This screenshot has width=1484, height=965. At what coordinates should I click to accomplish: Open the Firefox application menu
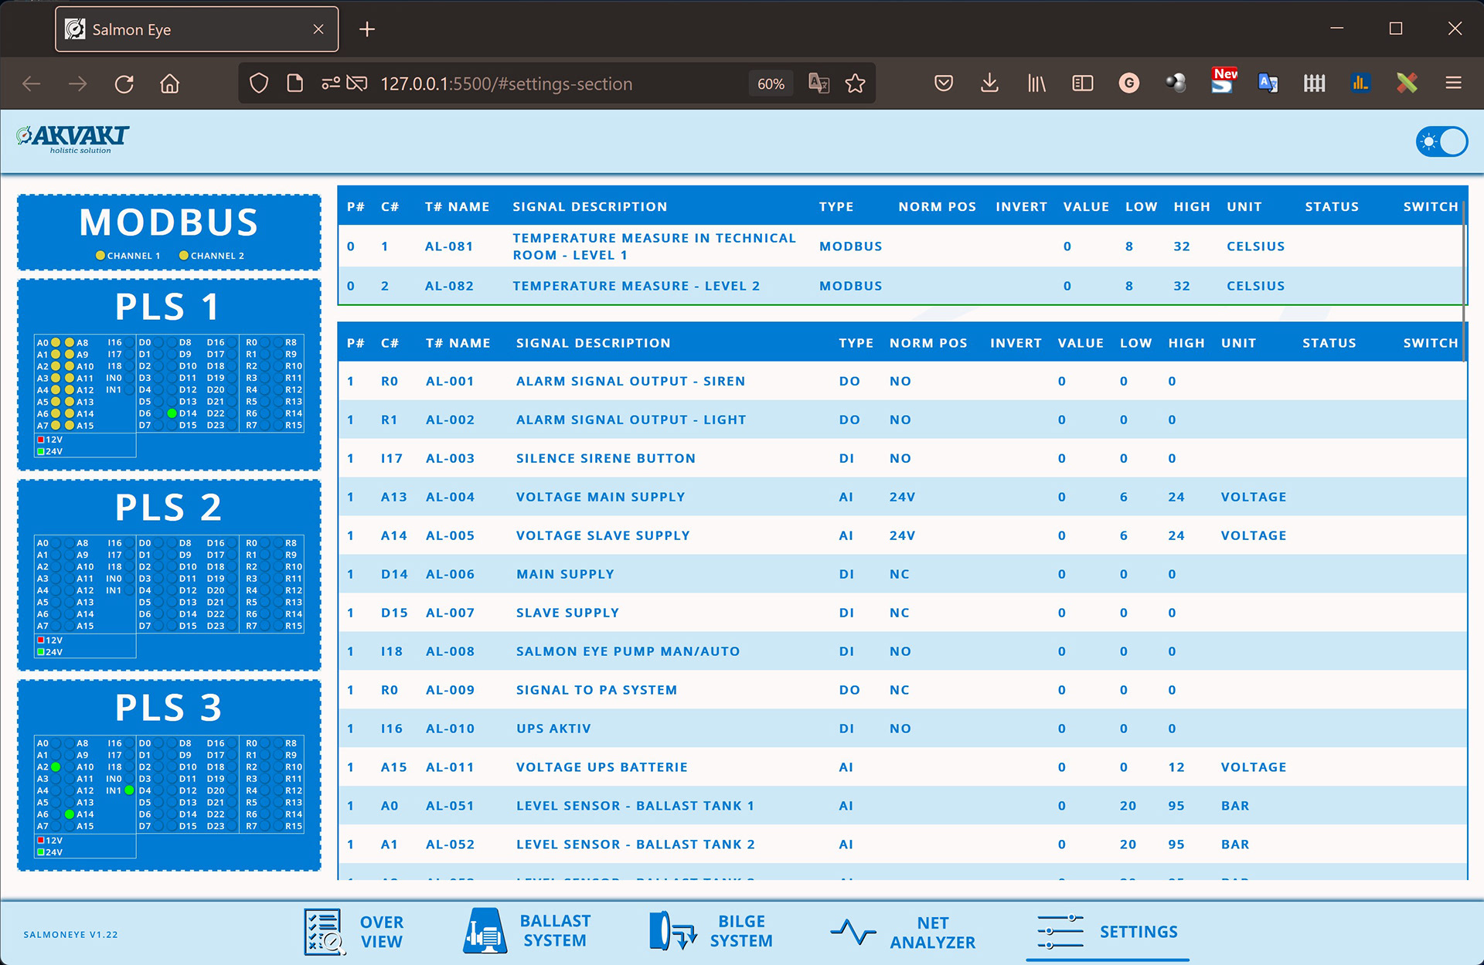(x=1453, y=83)
